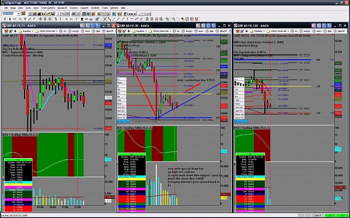Expand Equities dropdown in 120-minute chart window

pos(258,31)
